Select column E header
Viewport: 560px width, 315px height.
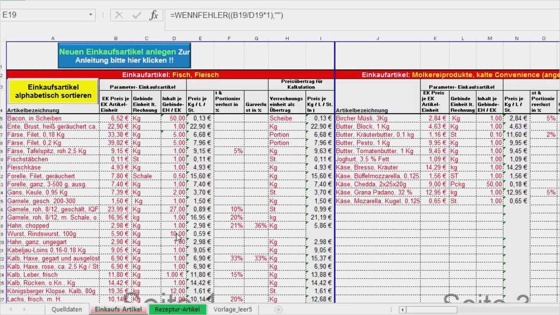click(x=200, y=38)
